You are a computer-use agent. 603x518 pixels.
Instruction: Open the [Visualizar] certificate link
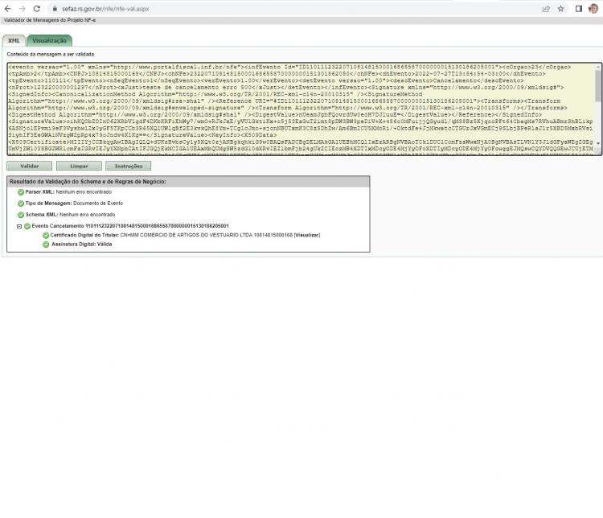coord(307,235)
